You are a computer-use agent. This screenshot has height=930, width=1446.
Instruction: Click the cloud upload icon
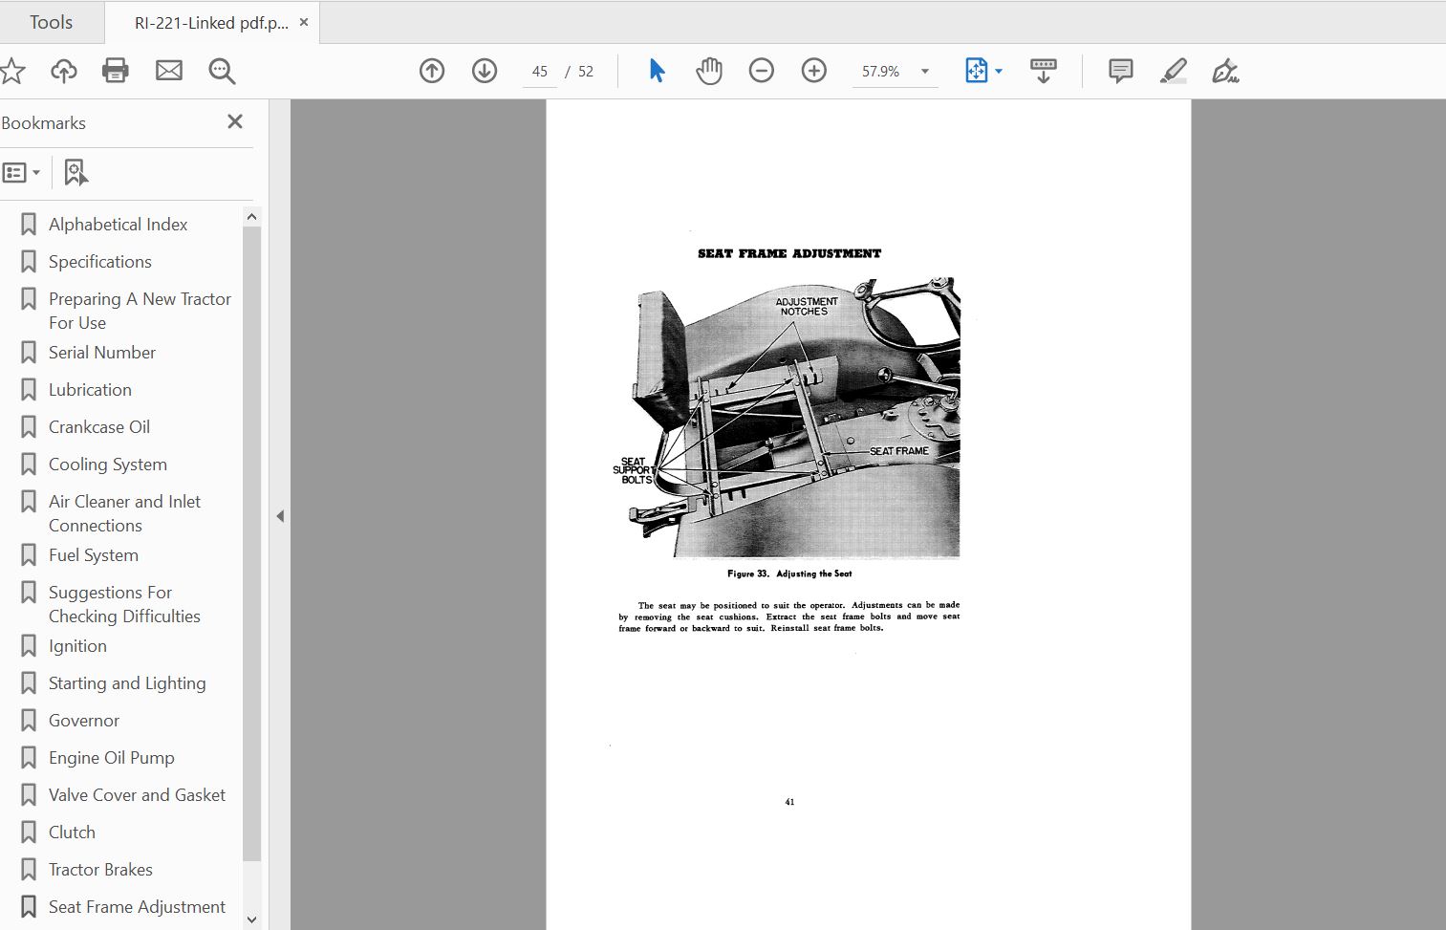tap(64, 71)
